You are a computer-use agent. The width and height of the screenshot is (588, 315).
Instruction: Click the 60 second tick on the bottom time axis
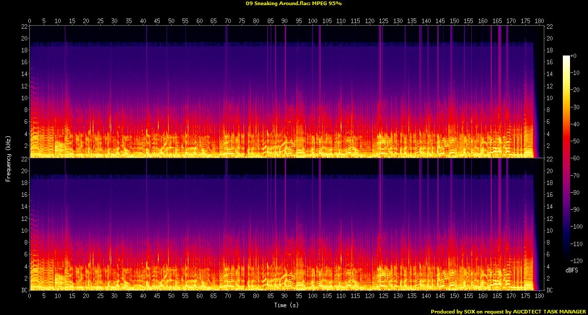(199, 297)
